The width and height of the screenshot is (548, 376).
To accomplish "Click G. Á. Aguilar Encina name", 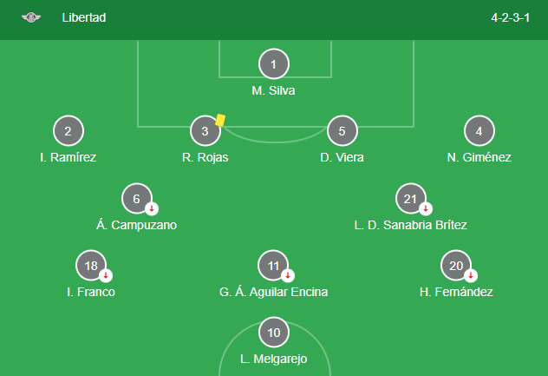I will point(274,292).
